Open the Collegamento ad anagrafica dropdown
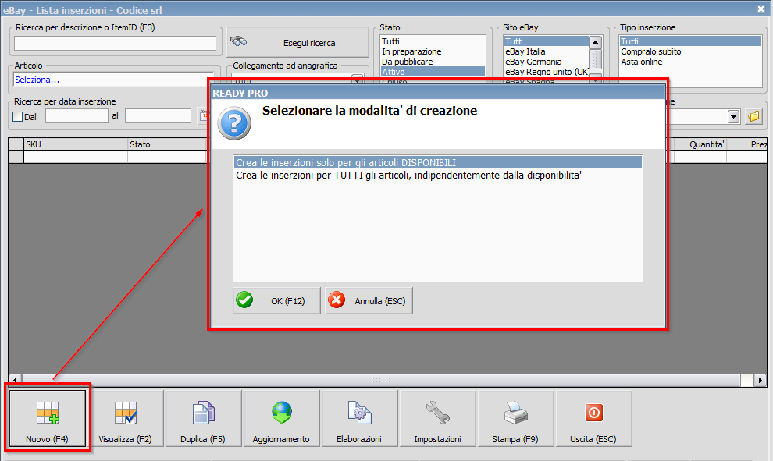This screenshot has height=461, width=773. (358, 79)
